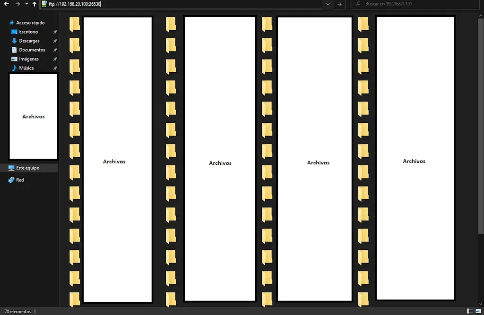Viewport: 484px width, 315px height.
Task: Click the Buscar search box
Action: click(x=415, y=4)
